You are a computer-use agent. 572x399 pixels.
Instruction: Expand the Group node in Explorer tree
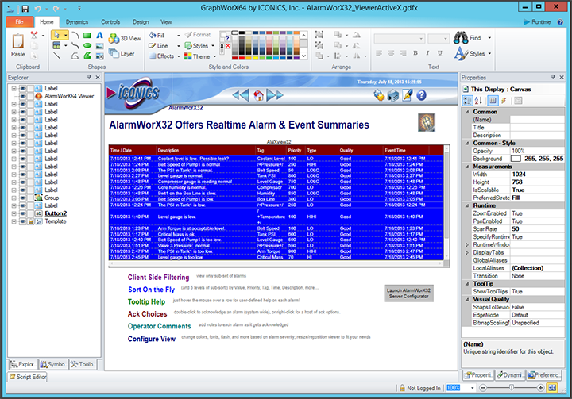(14, 198)
